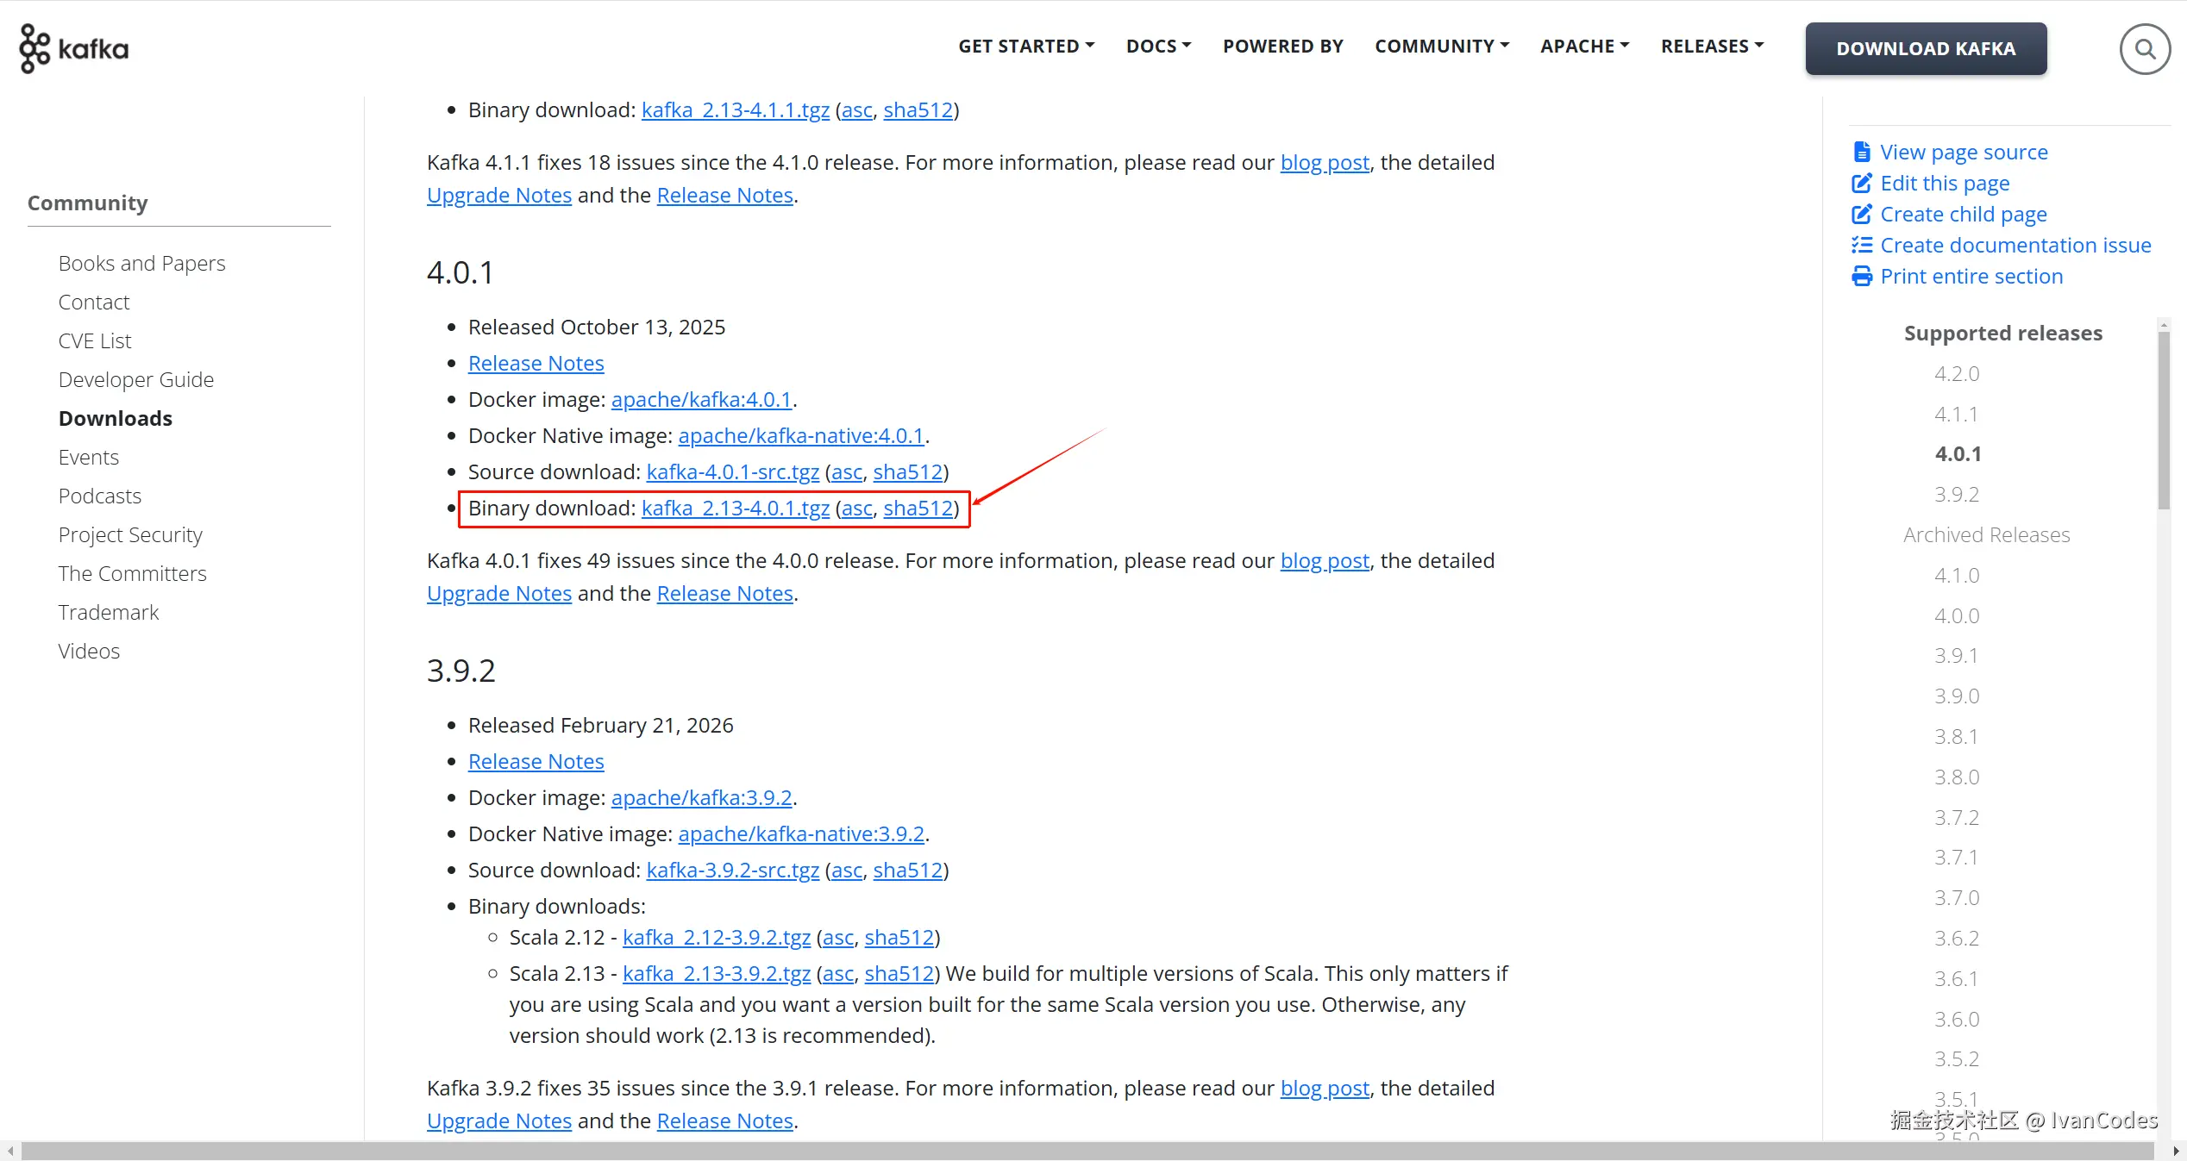This screenshot has width=2187, height=1161.
Task: Open the search magnifier icon
Action: point(2145,50)
